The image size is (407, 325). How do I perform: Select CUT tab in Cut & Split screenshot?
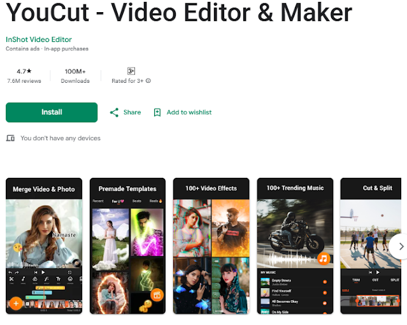pos(375,280)
